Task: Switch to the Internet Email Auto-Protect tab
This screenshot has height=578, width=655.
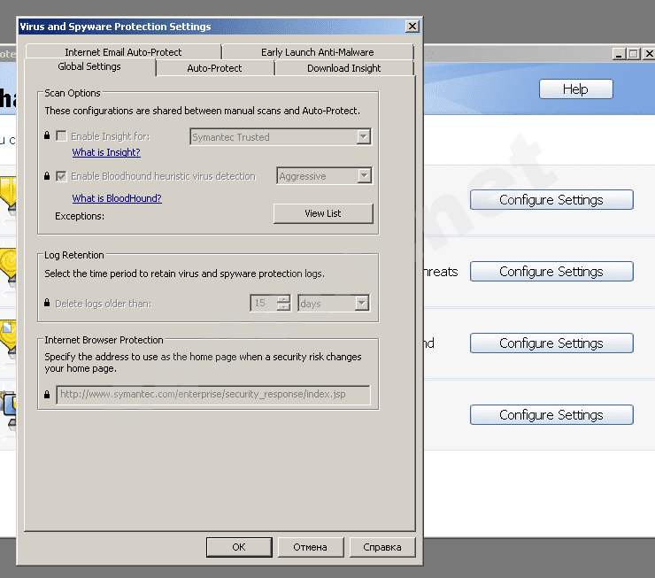Action: (x=123, y=52)
